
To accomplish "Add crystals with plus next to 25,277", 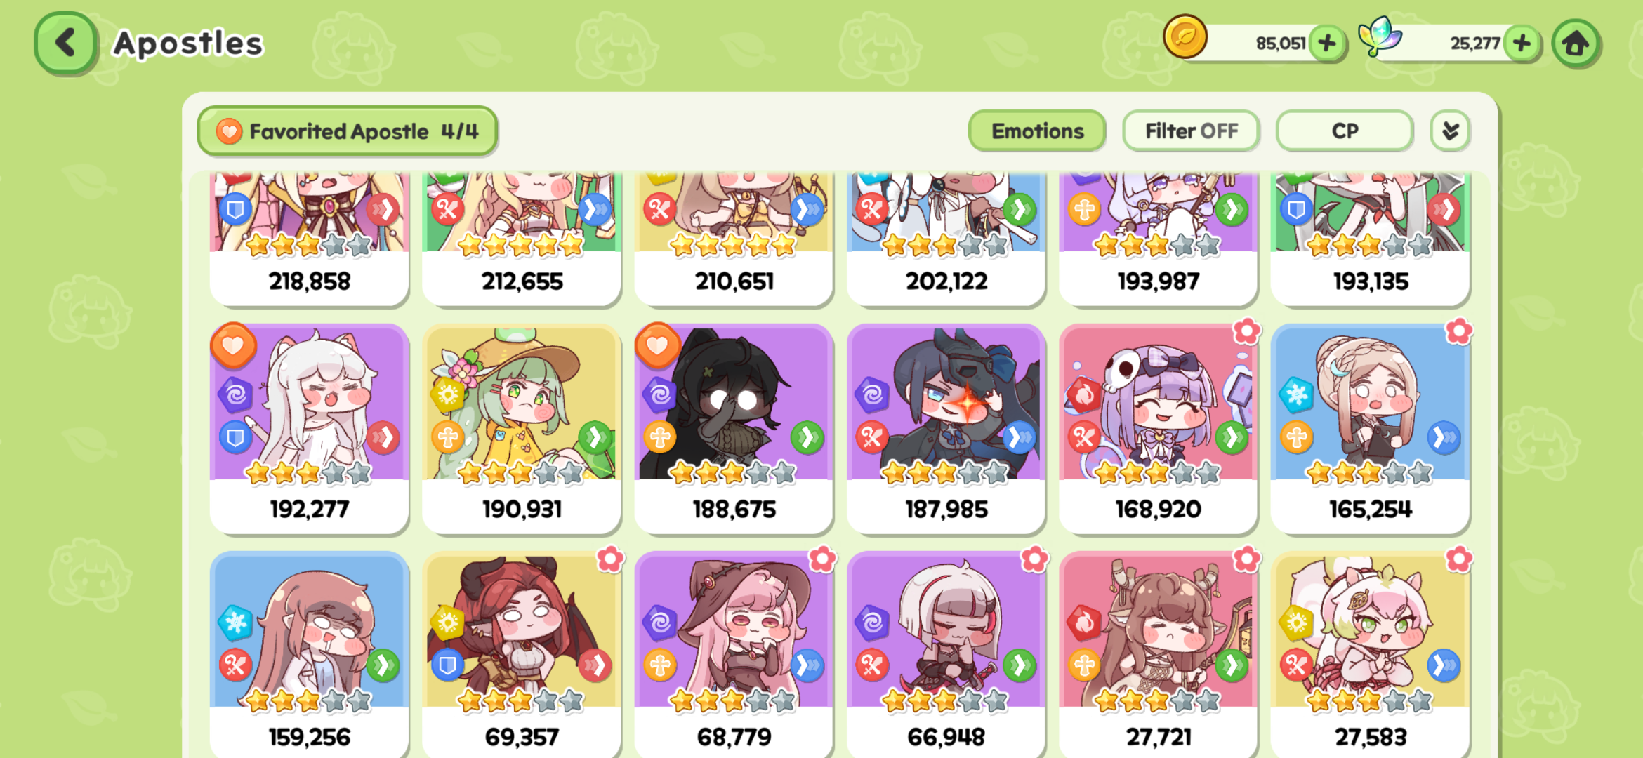I will 1522,44.
